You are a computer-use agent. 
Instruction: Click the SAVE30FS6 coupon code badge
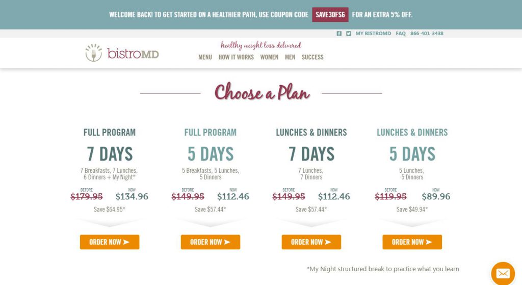pyautogui.click(x=330, y=15)
